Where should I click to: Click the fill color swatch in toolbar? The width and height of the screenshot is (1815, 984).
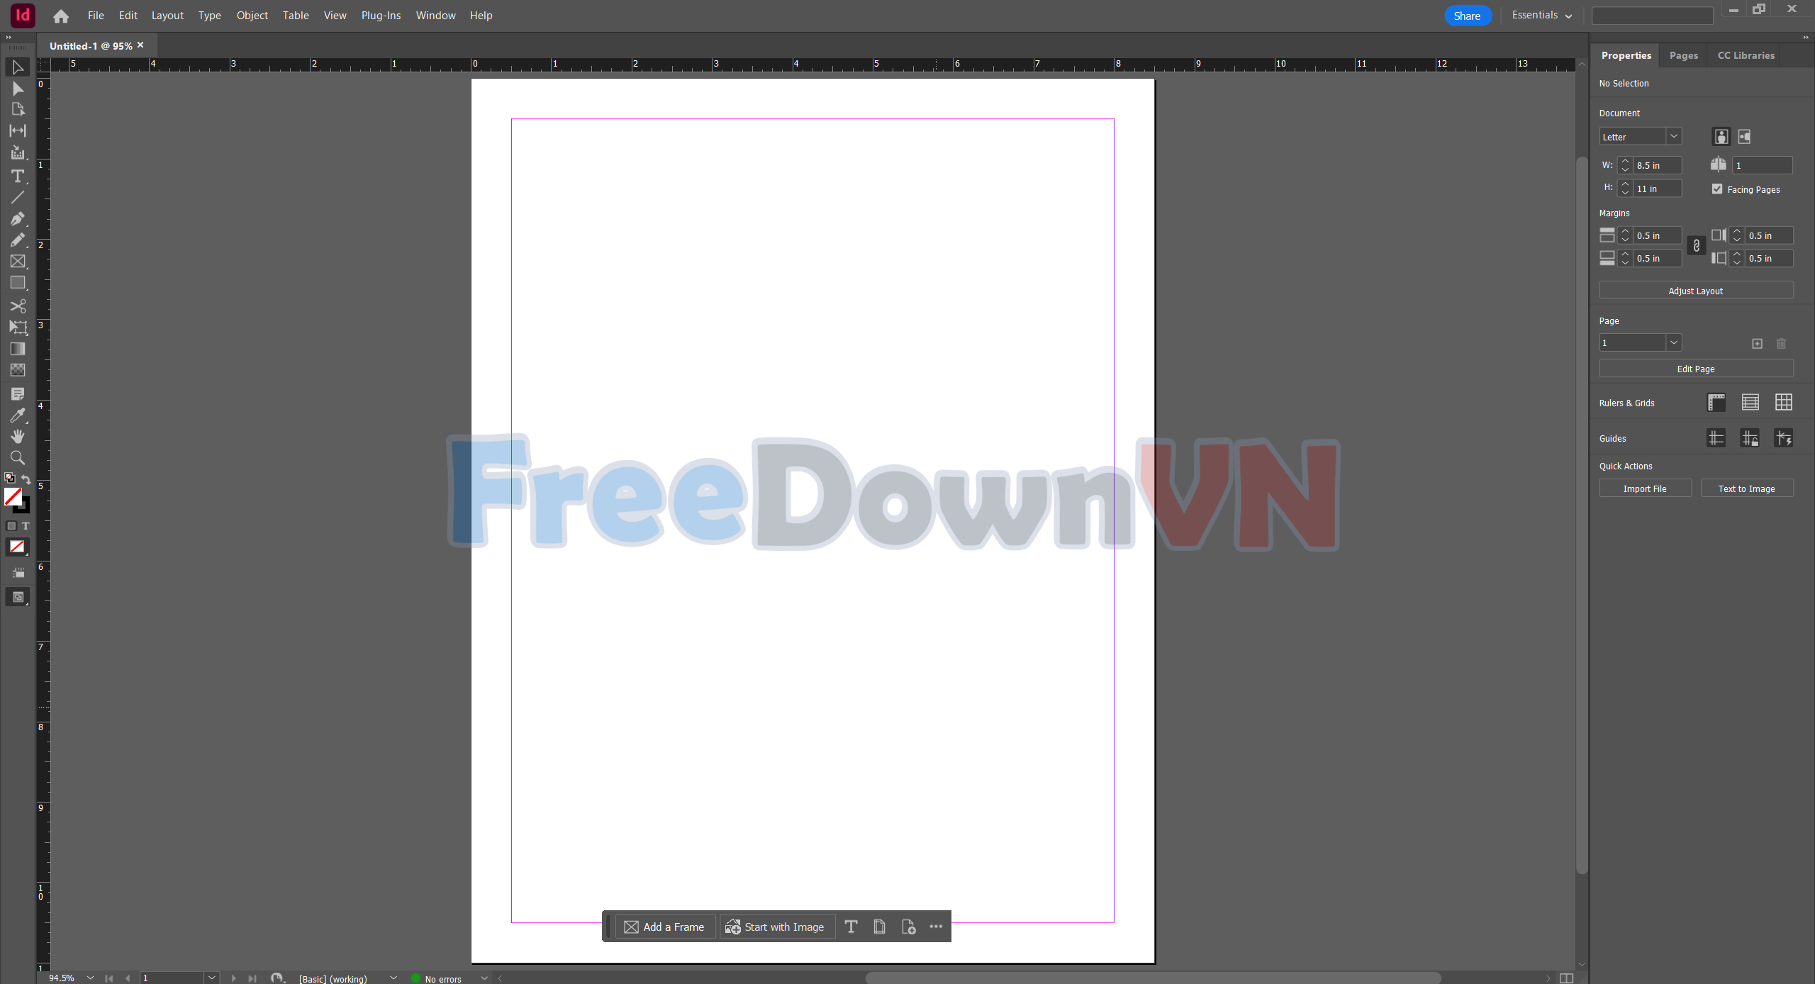pyautogui.click(x=13, y=496)
